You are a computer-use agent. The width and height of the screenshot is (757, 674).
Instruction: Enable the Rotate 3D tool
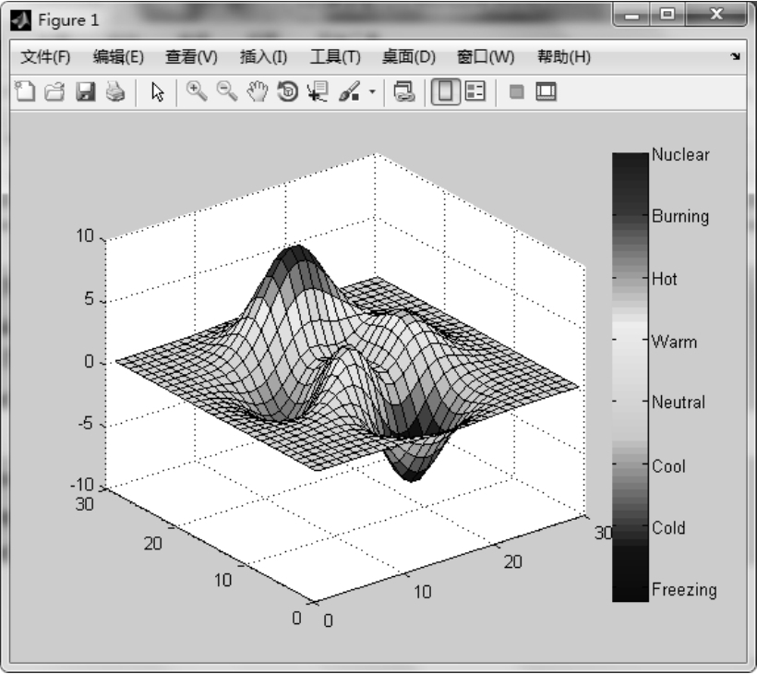[x=288, y=91]
